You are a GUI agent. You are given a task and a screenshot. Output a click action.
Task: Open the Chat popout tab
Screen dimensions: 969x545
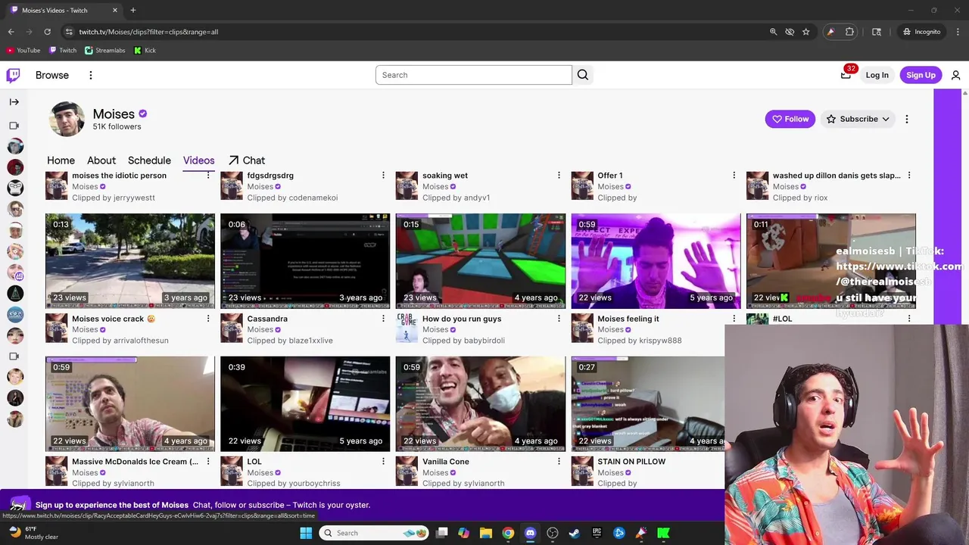coord(247,160)
